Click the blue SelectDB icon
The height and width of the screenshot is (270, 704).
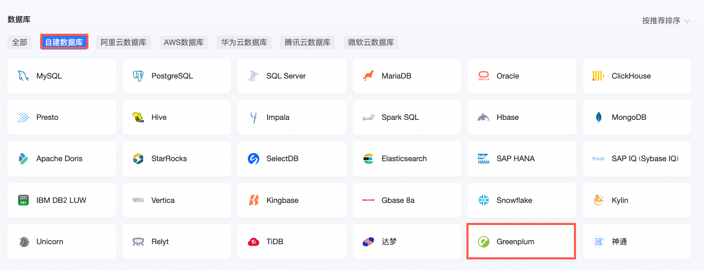tap(254, 159)
